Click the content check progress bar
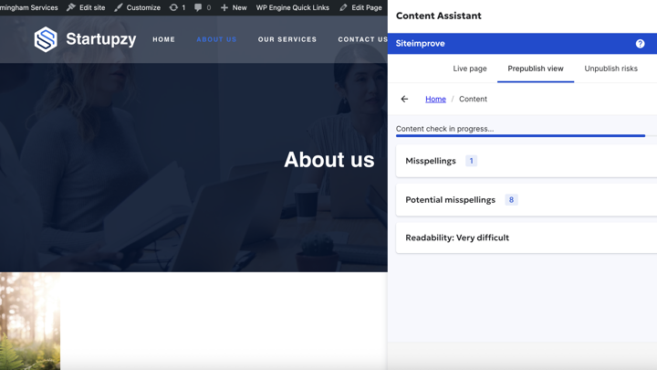Viewport: 657px width, 370px height. (x=520, y=136)
